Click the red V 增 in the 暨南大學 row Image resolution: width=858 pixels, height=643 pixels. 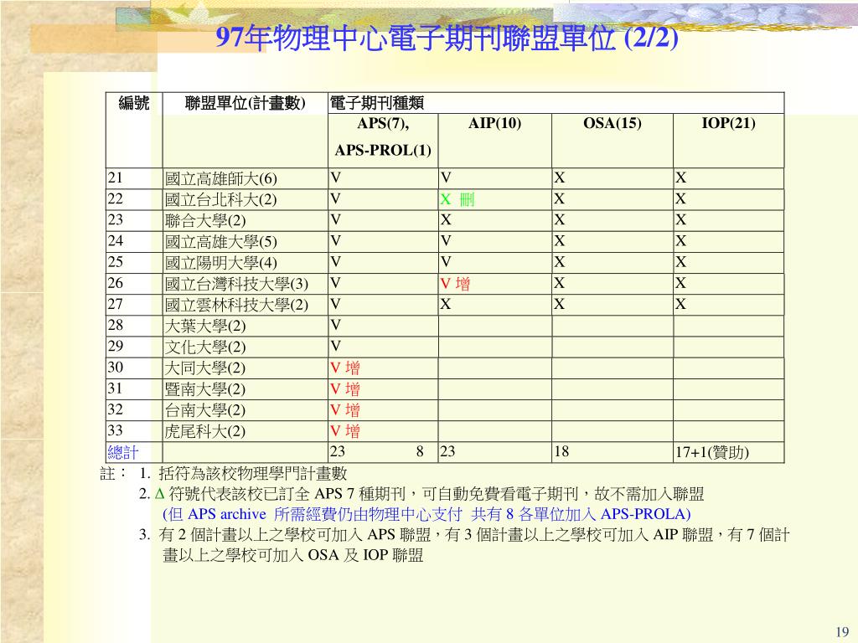[345, 388]
